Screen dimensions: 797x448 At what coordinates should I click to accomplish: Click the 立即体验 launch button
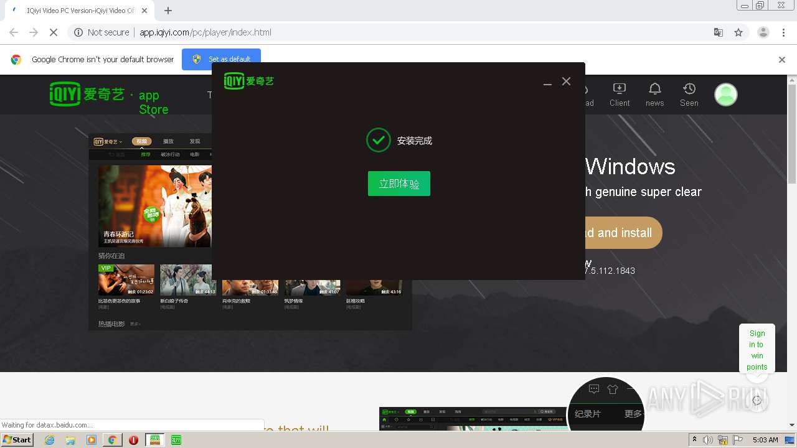[x=398, y=184]
